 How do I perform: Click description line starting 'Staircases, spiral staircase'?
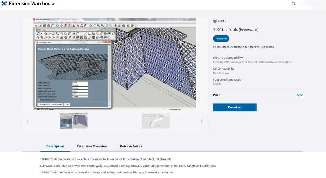128,166
